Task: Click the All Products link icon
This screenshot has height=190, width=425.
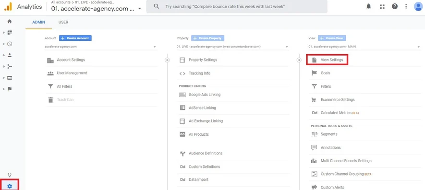Action: [x=182, y=134]
